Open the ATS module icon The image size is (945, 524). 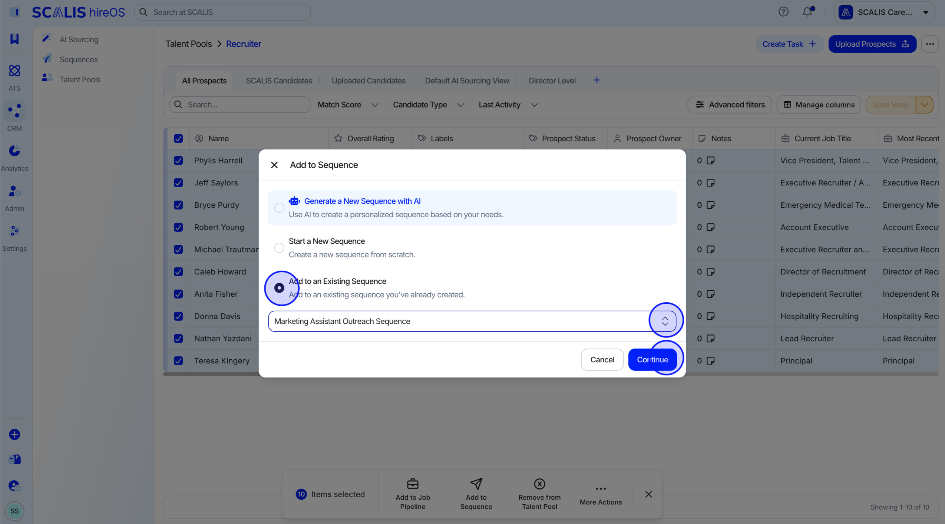coord(14,70)
